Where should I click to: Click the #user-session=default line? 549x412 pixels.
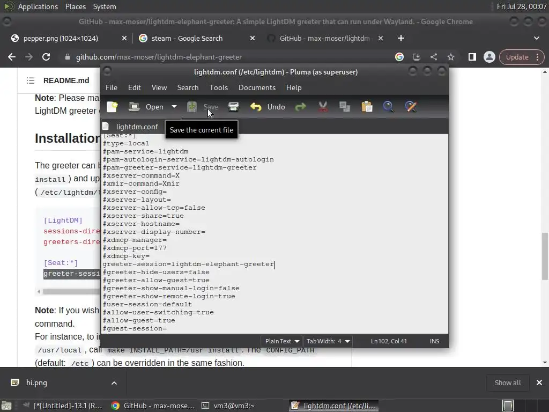click(x=147, y=305)
